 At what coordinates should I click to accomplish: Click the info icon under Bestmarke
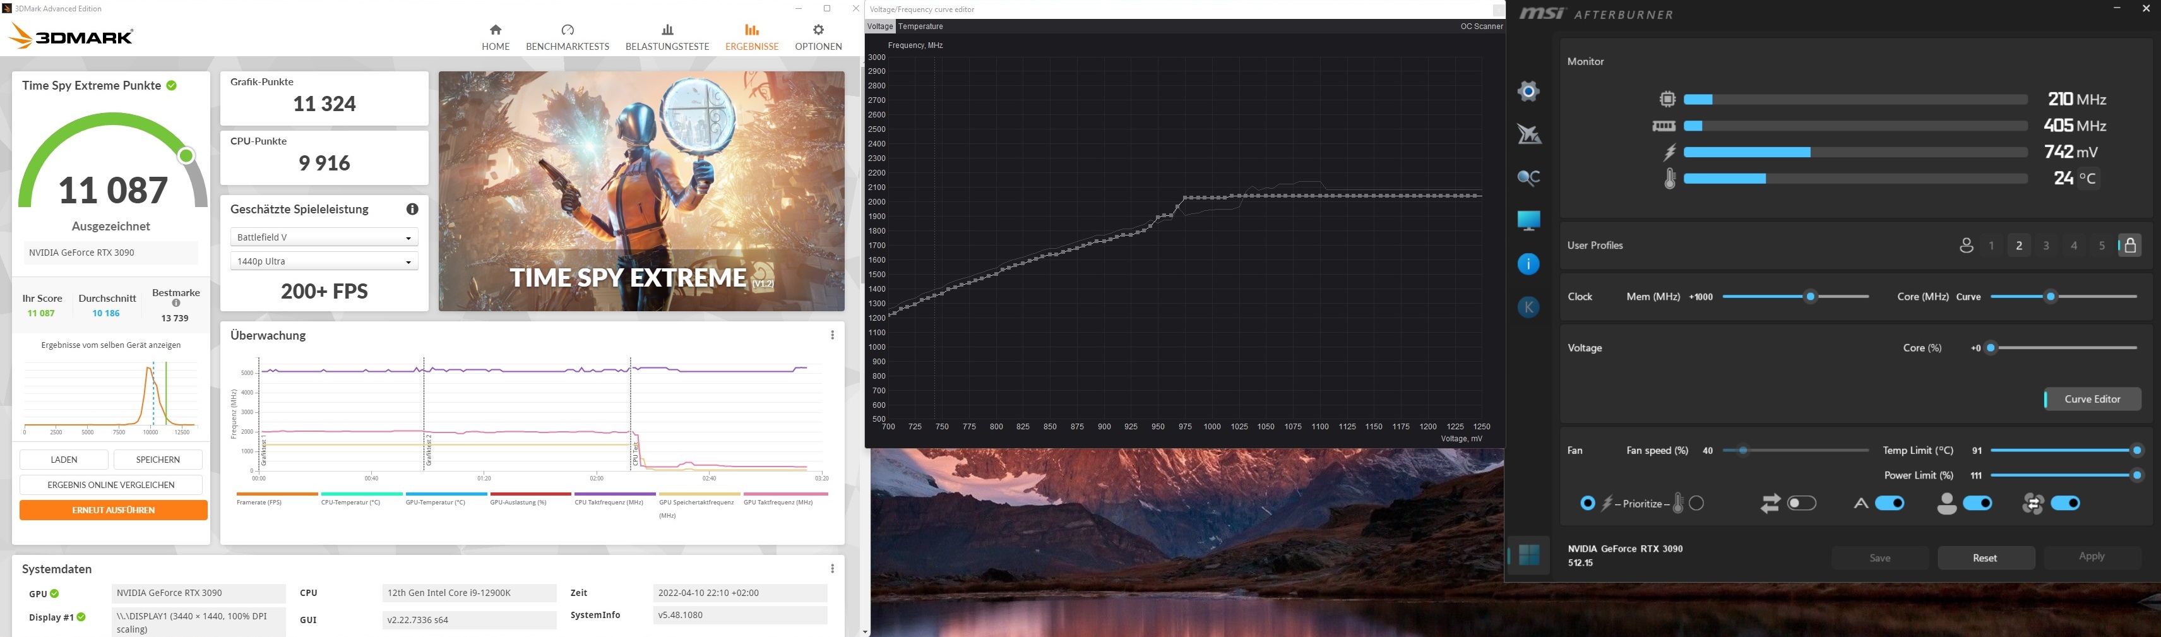tap(176, 304)
